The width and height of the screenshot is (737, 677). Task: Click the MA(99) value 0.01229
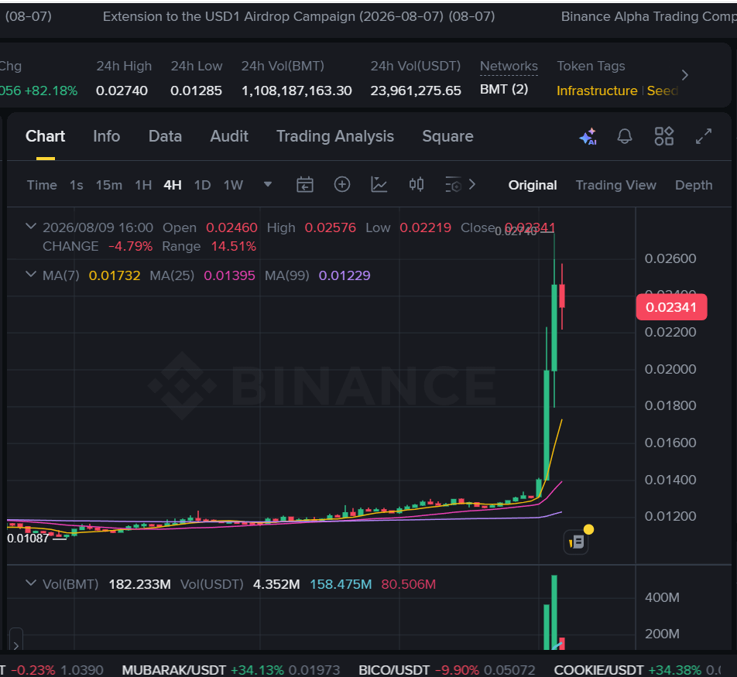(345, 275)
